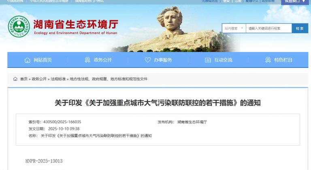Click the home icon in 网站首页 nav

[x=28, y=60]
